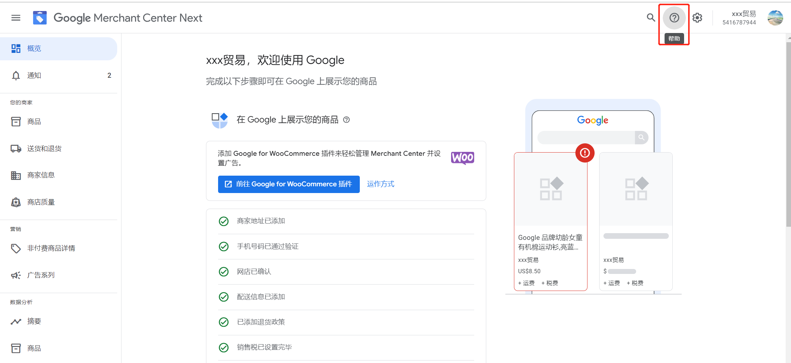
Task: Open the hamburger main menu
Action: pos(16,18)
